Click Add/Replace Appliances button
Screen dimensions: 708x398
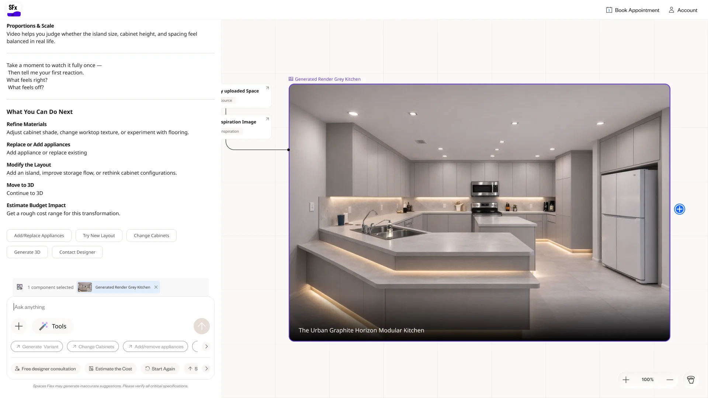tap(39, 235)
